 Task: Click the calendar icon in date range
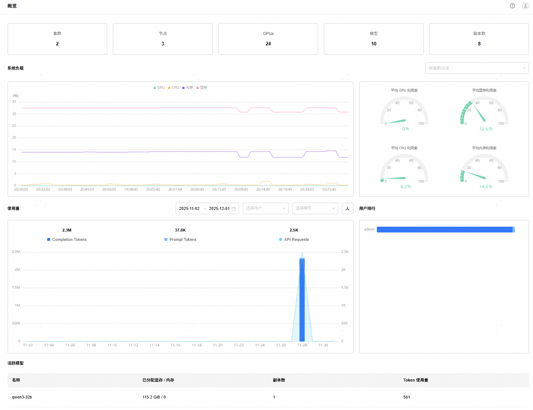(x=234, y=209)
